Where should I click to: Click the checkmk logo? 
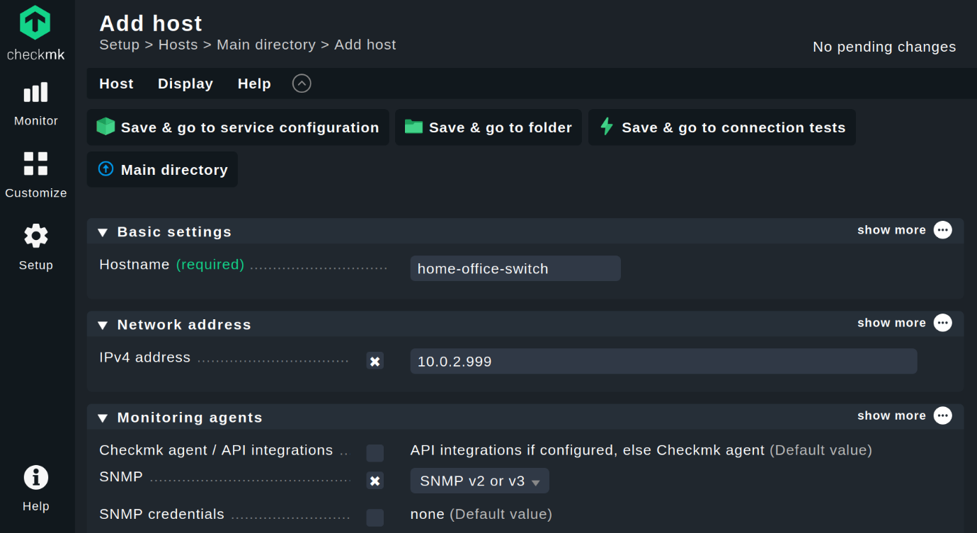click(x=35, y=25)
